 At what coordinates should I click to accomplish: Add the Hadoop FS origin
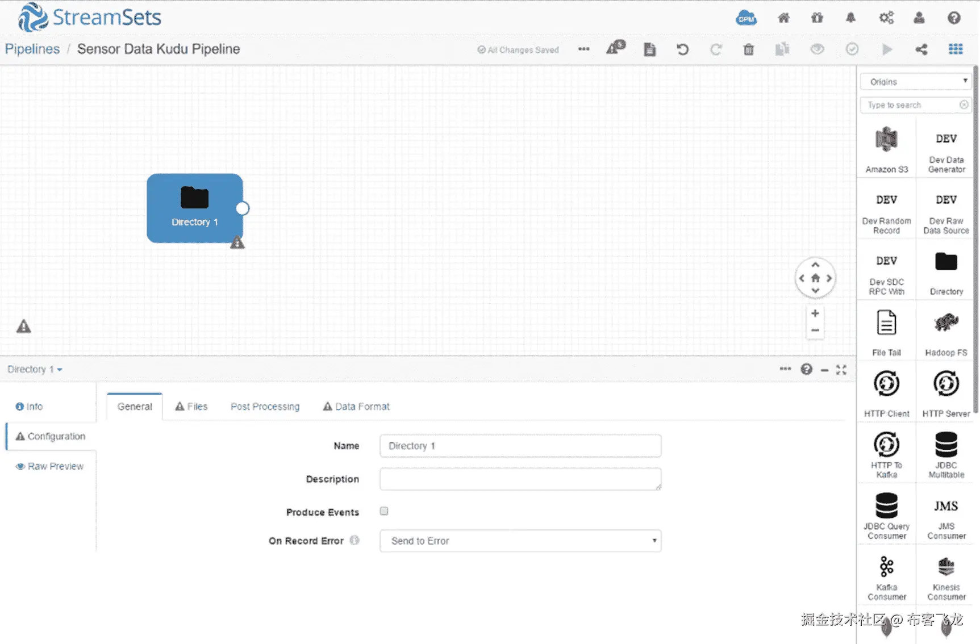coord(946,333)
